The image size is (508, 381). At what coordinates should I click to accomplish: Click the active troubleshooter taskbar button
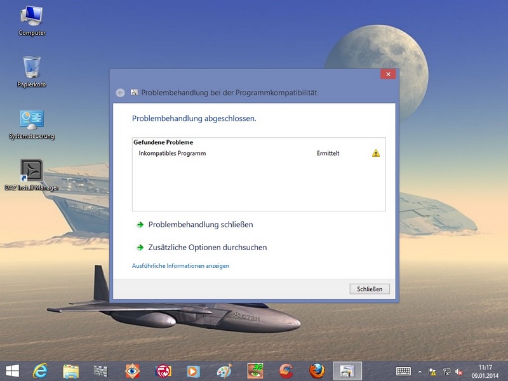(347, 371)
